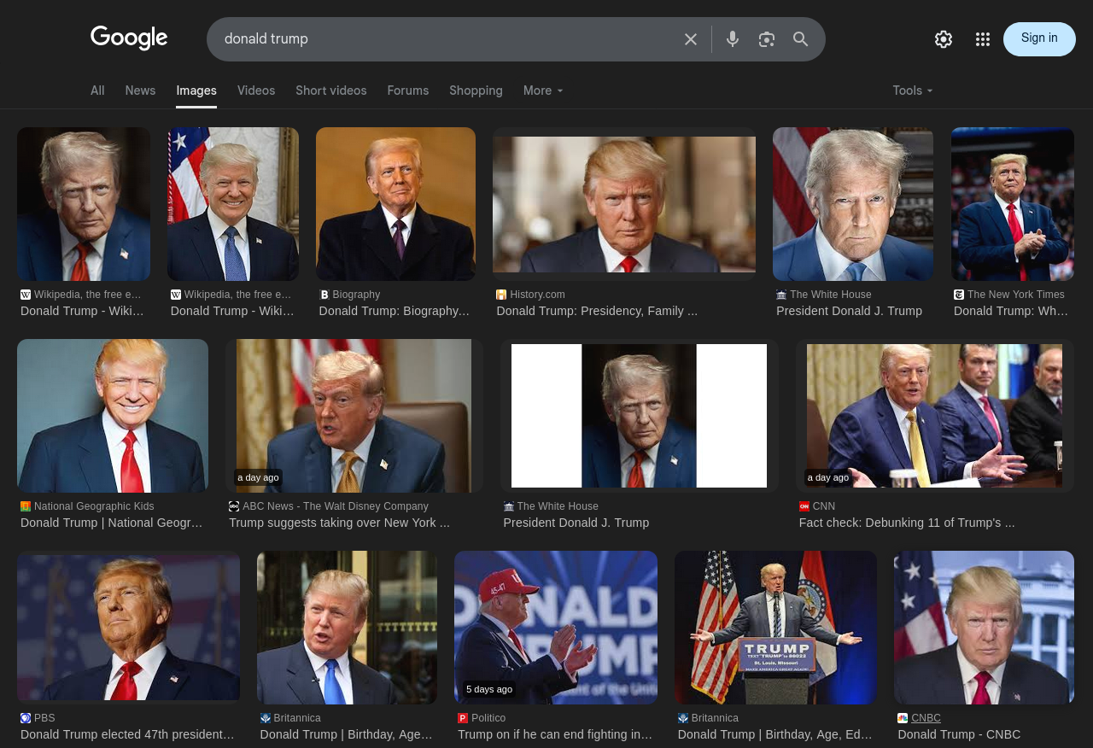This screenshot has height=748, width=1093.
Task: Click the Politico favicon
Action: click(x=463, y=718)
